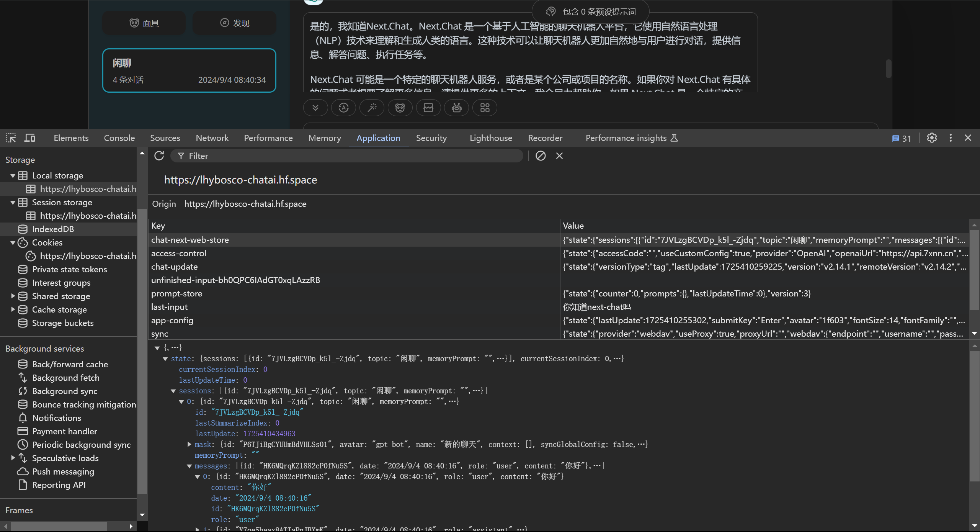
Task: Collapse the Cookies tree
Action: (13, 243)
